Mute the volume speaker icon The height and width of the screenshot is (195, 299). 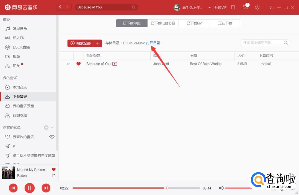[x=221, y=188]
